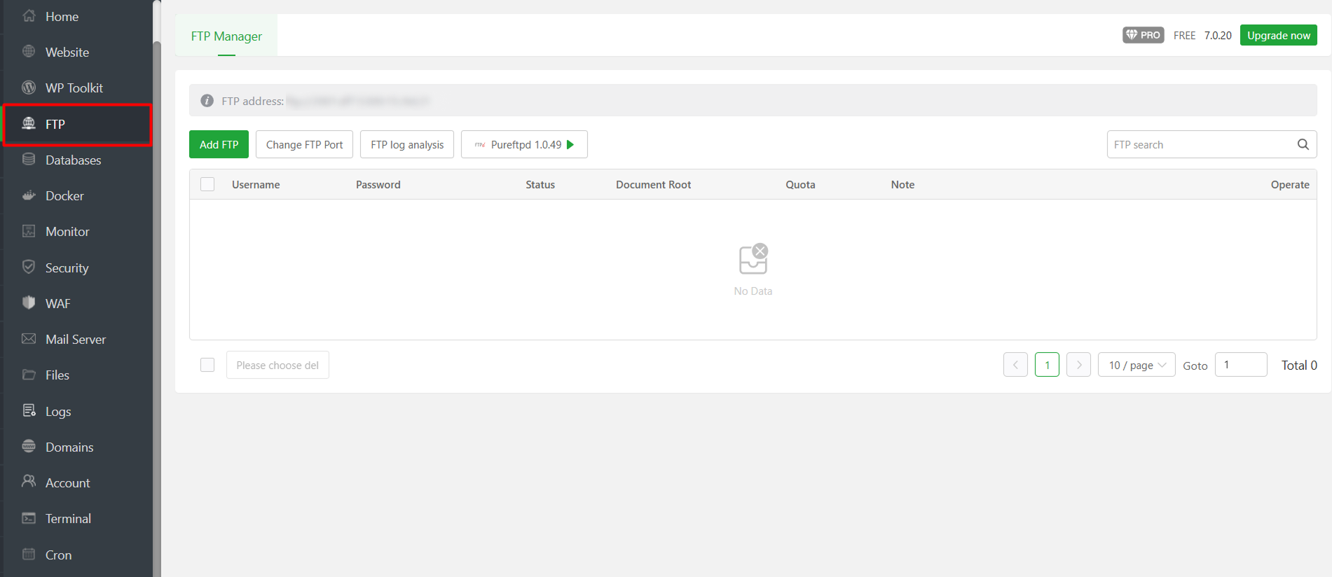The image size is (1332, 577).
Task: Click the PRO diamond badge
Action: point(1143,35)
